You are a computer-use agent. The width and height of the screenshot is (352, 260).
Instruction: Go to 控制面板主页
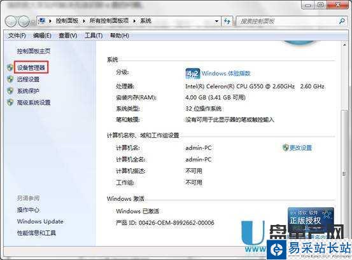point(34,51)
